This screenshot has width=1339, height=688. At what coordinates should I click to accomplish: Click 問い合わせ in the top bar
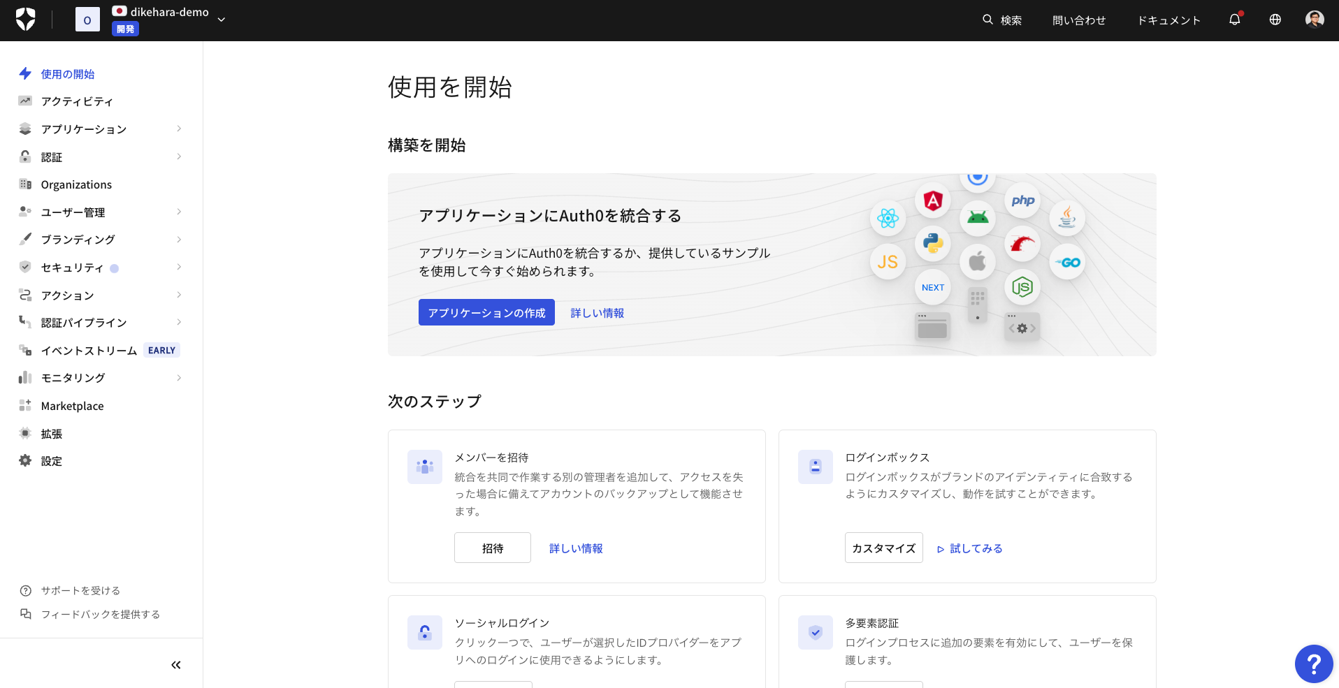[x=1078, y=20]
